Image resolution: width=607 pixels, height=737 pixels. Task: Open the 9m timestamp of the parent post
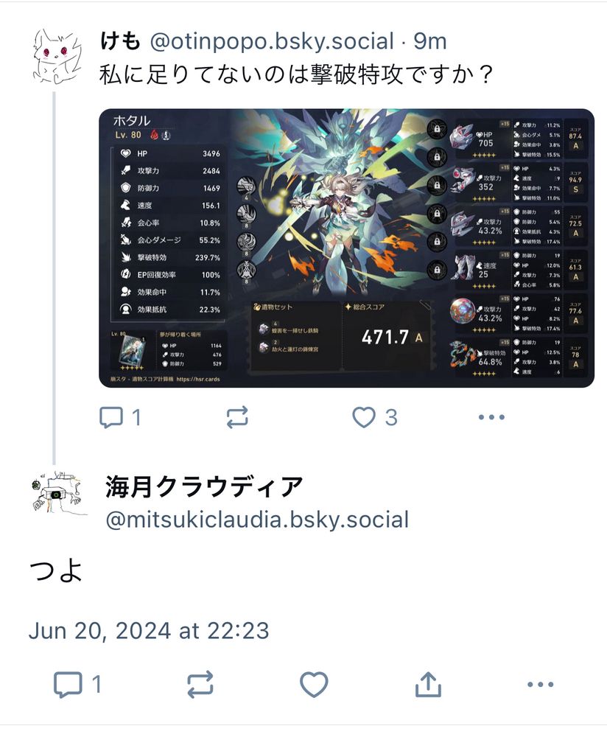430,41
